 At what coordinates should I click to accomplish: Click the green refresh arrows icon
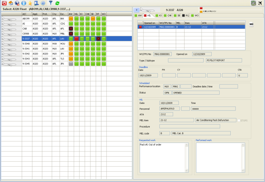click(x=57, y=3)
